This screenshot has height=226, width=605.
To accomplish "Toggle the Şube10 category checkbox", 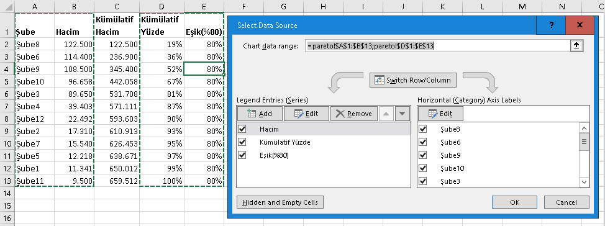I will point(423,168).
